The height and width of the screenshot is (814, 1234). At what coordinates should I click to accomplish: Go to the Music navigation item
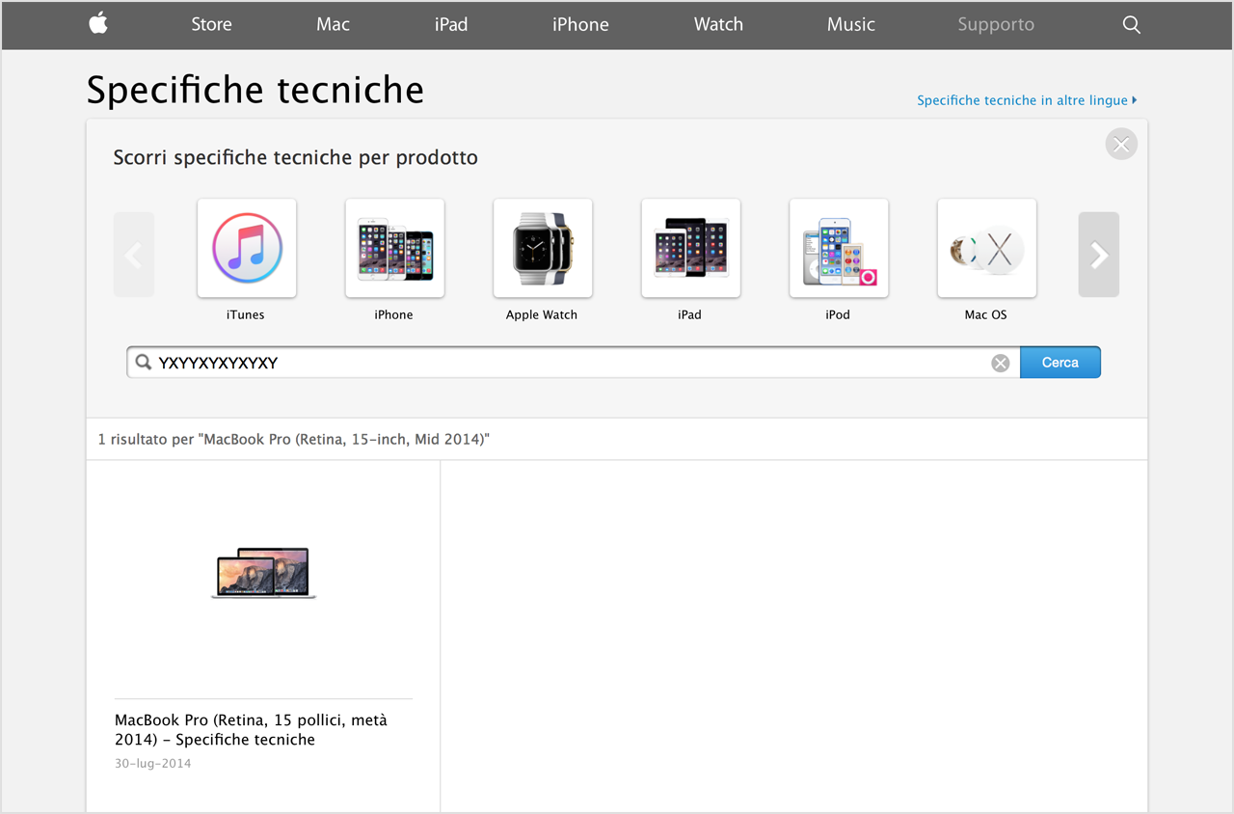coord(851,25)
